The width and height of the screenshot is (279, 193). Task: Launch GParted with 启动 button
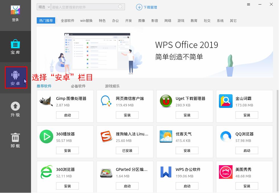[127, 186]
